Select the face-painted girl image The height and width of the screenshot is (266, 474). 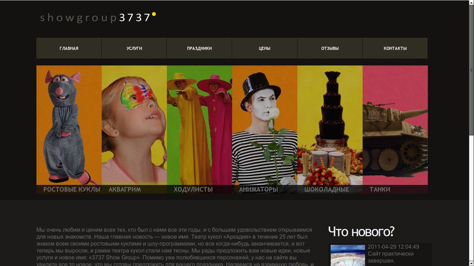pos(134,125)
